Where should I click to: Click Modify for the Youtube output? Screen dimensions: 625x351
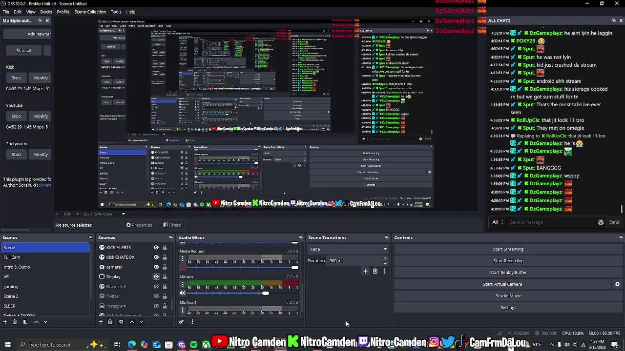click(x=41, y=116)
